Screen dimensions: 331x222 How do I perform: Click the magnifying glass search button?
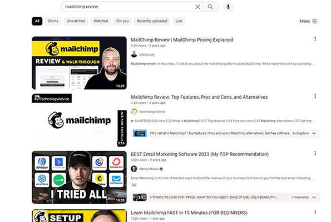[210, 7]
